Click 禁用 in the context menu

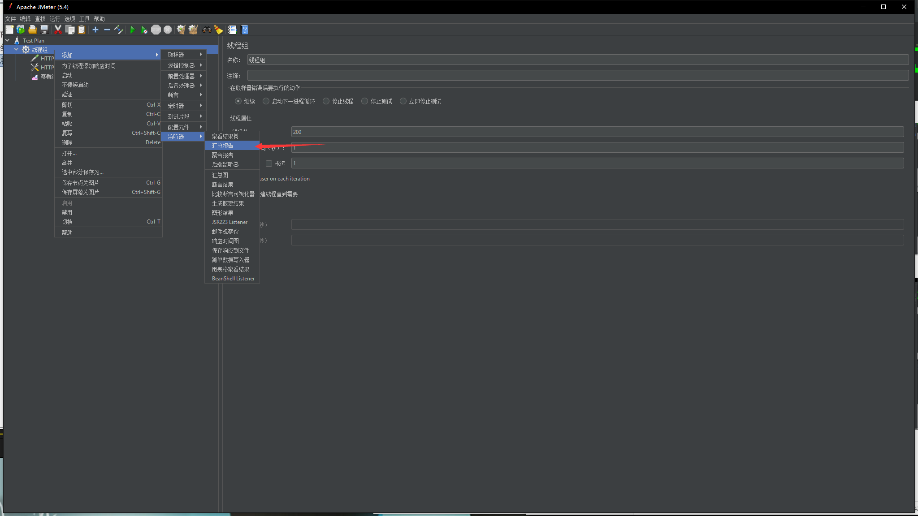(x=67, y=212)
